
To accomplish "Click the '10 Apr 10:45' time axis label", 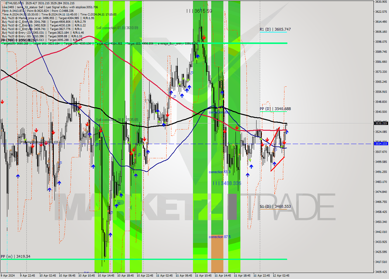I will pyautogui.click(x=87, y=276).
